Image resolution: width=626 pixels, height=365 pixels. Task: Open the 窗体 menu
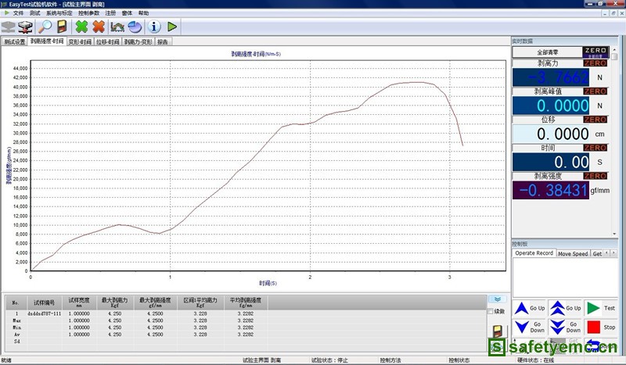pyautogui.click(x=127, y=13)
